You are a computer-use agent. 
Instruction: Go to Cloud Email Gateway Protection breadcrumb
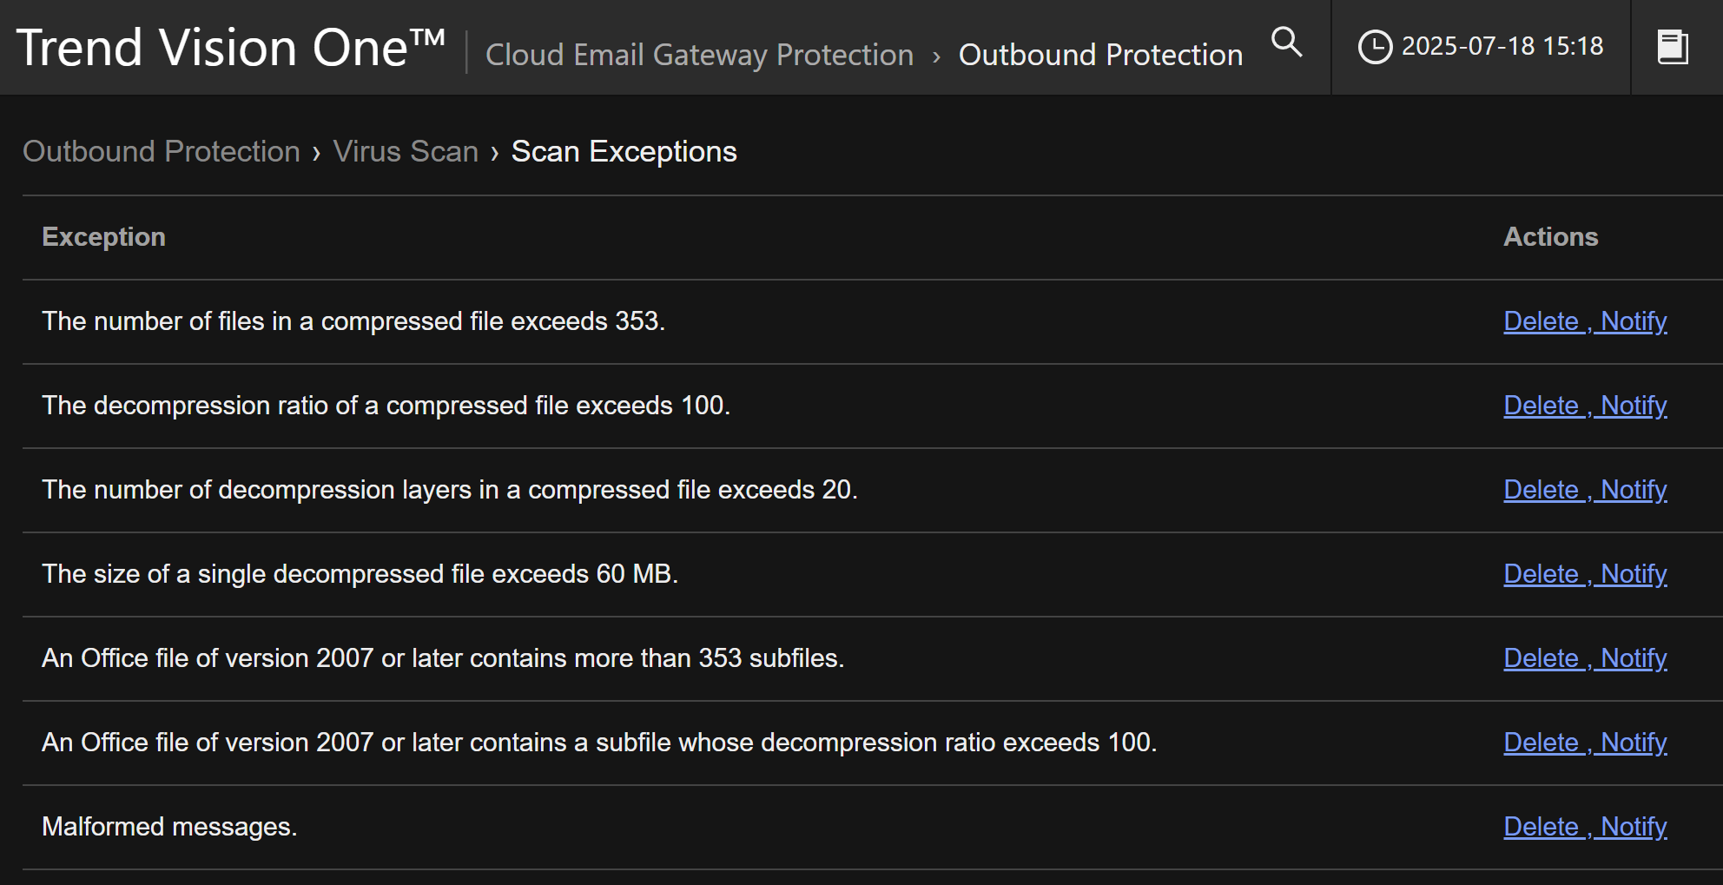click(x=699, y=55)
